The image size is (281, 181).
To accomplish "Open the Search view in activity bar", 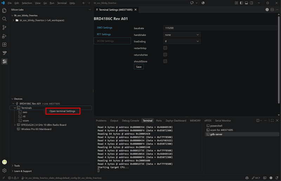I will (4, 19).
